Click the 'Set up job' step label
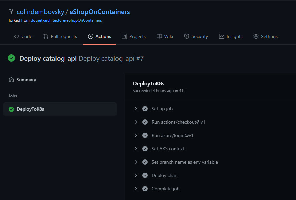The width and height of the screenshot is (296, 200). pos(162,109)
